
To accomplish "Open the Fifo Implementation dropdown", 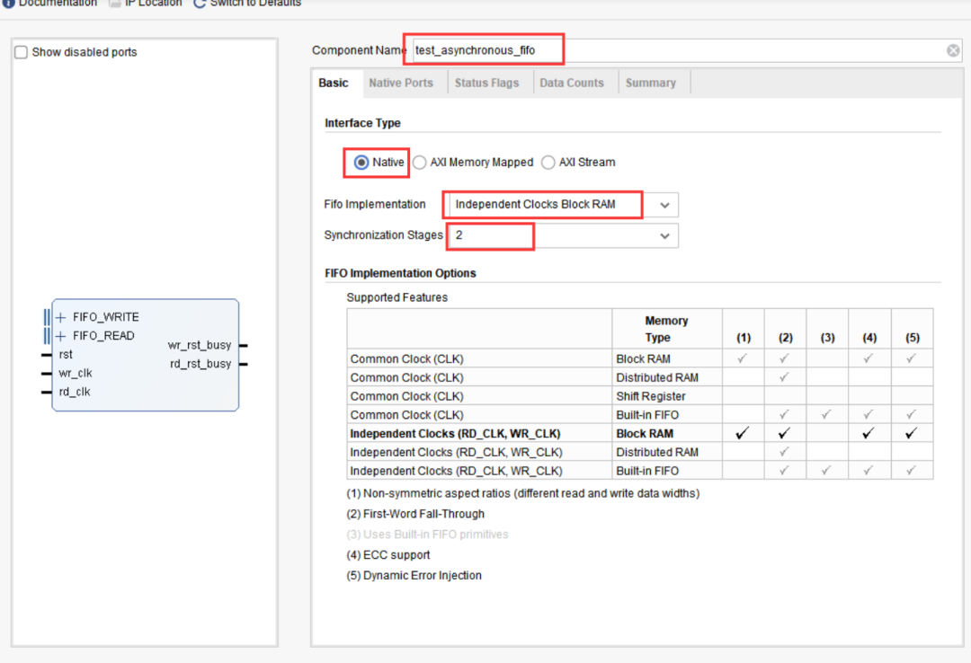I will pos(664,205).
